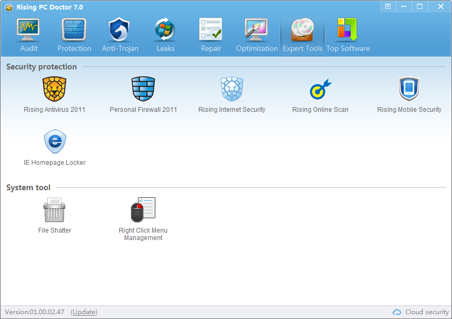Start Rising Online Scan target icon
Viewport: 452px width, 319px height.
(320, 89)
